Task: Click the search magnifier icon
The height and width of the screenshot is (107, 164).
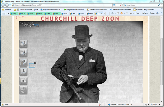Action: click(x=159, y=5)
